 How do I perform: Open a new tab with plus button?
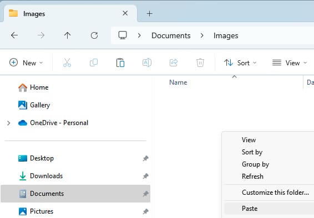tap(149, 14)
